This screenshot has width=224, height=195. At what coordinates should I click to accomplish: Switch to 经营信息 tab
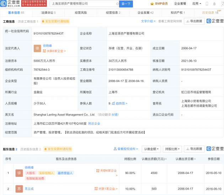[113, 12]
